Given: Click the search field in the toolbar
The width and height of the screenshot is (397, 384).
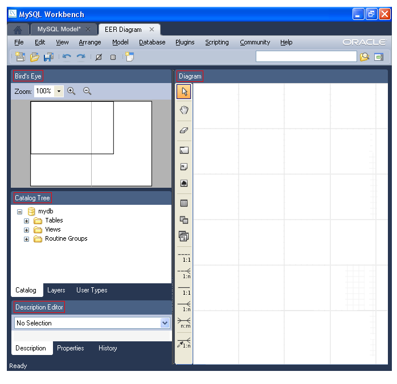Looking at the screenshot, I should [x=306, y=56].
